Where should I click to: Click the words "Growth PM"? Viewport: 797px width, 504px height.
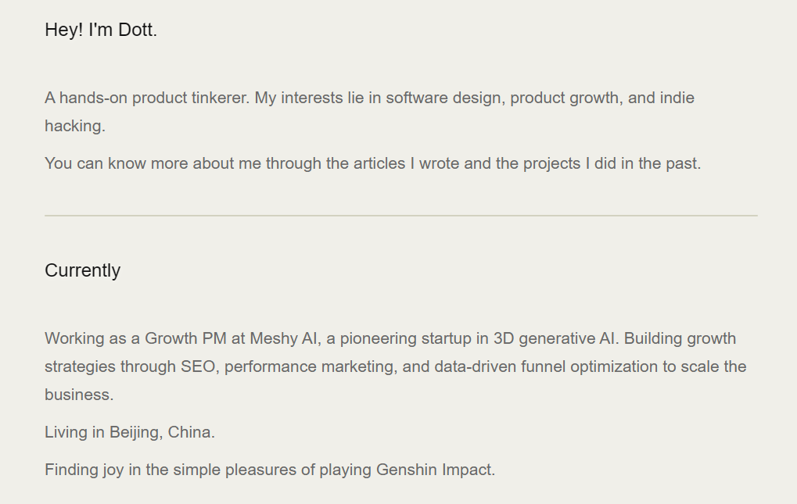tap(185, 338)
